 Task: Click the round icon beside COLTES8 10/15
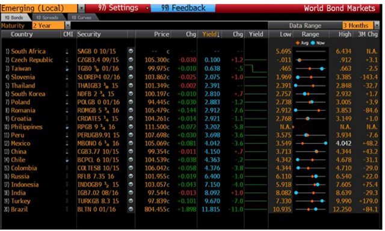131,168
